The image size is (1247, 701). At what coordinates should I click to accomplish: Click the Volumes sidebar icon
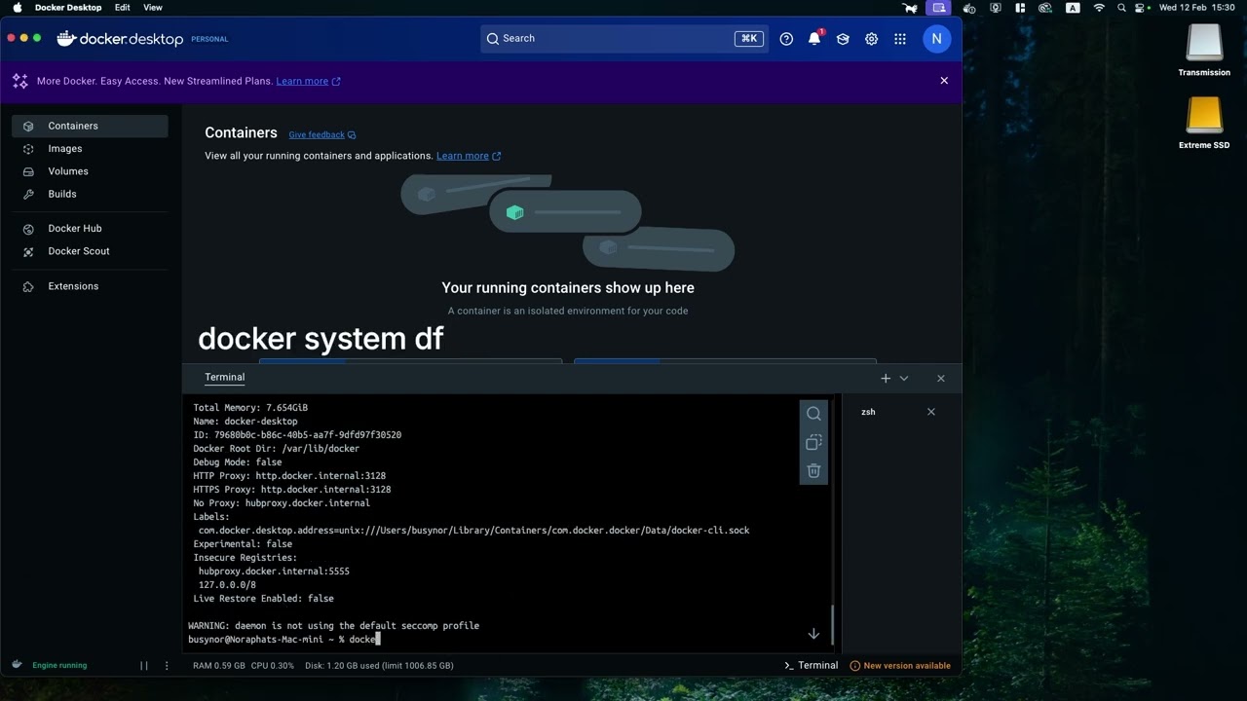[28, 170]
